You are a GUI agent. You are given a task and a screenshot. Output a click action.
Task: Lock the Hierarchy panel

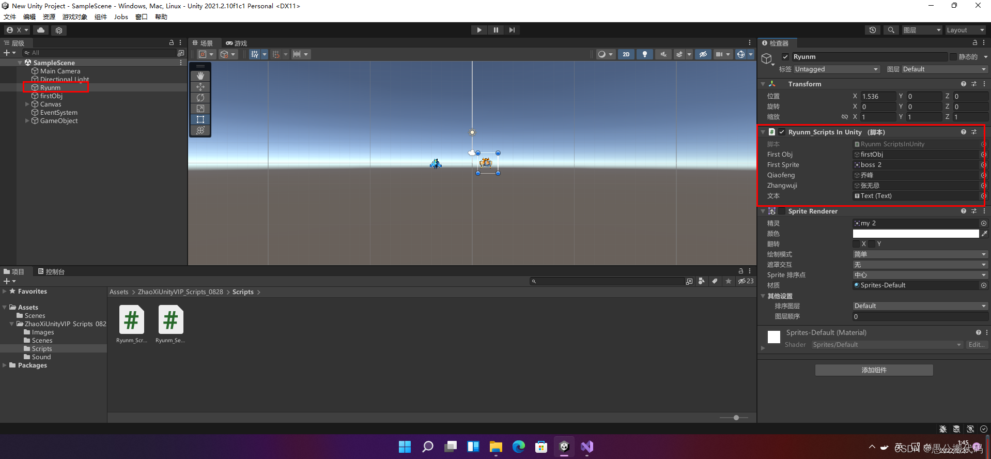[x=172, y=43]
